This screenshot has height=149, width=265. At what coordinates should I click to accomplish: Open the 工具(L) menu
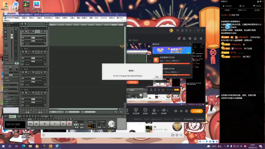72,18
